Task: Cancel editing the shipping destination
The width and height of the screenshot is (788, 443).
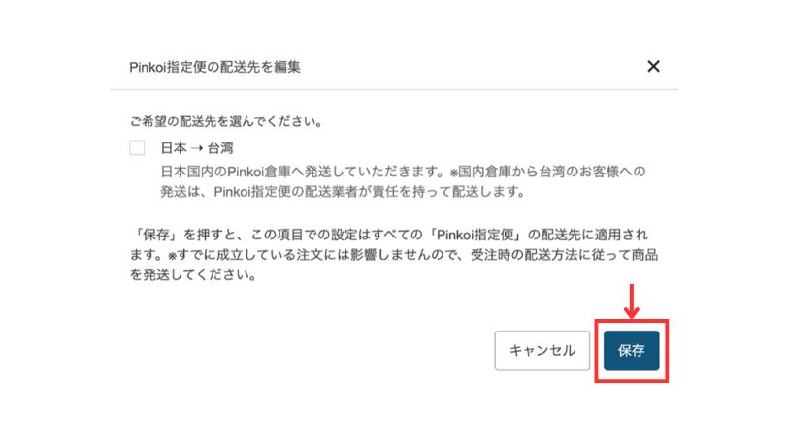Action: 542,351
